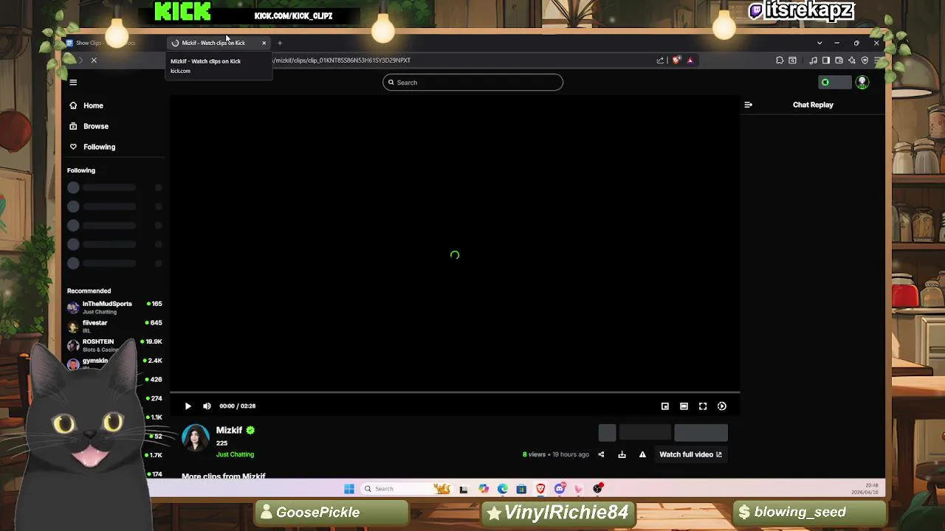Image resolution: width=945 pixels, height=531 pixels.
Task: Open Brave Rewards triangle icon
Action: [x=690, y=60]
